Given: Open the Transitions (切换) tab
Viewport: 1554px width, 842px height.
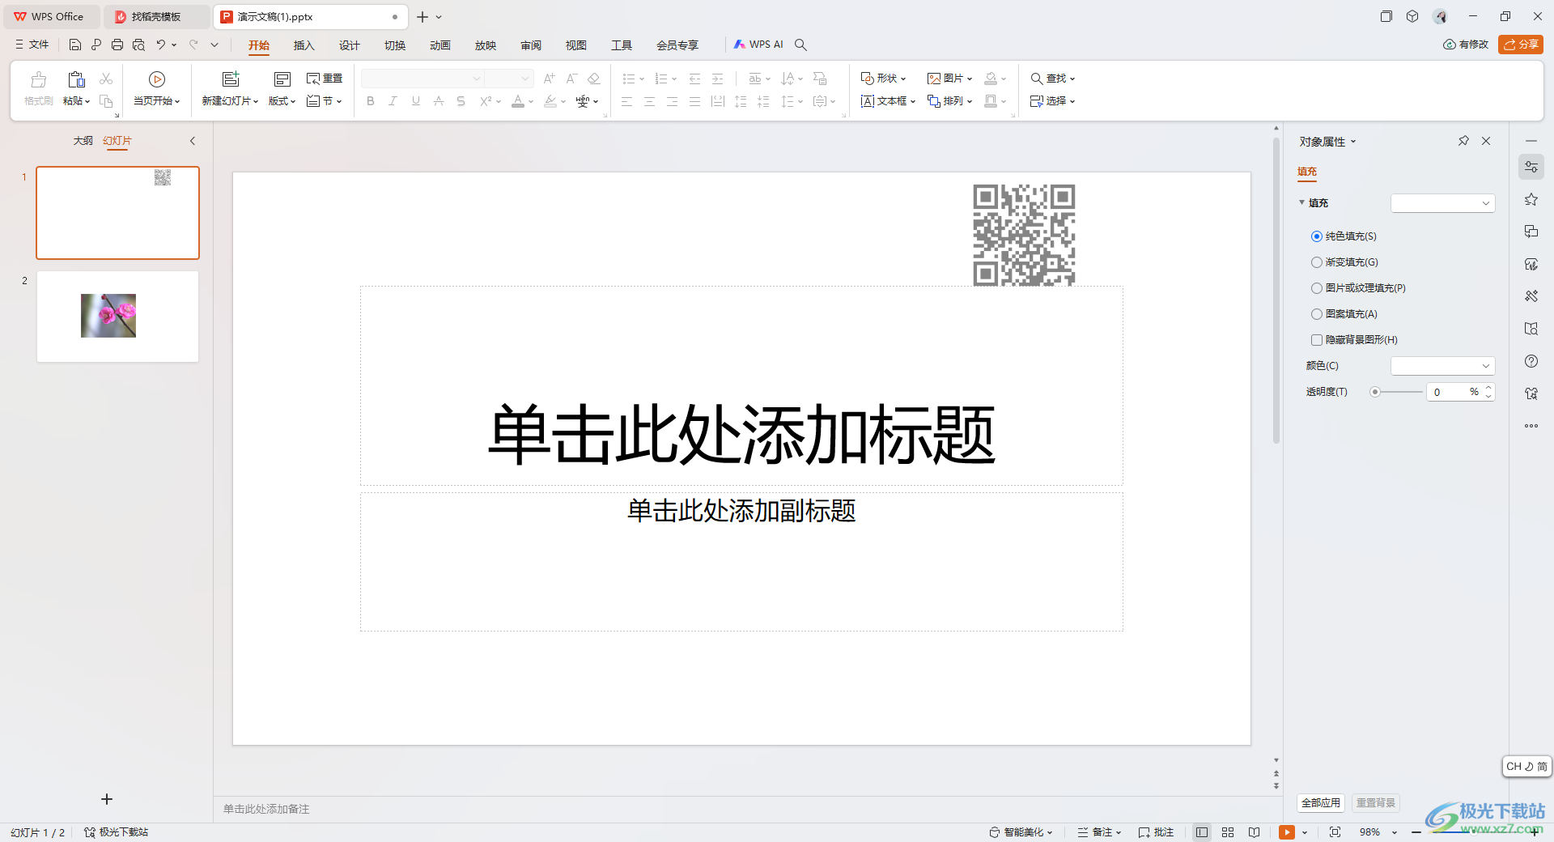Looking at the screenshot, I should click(x=394, y=45).
